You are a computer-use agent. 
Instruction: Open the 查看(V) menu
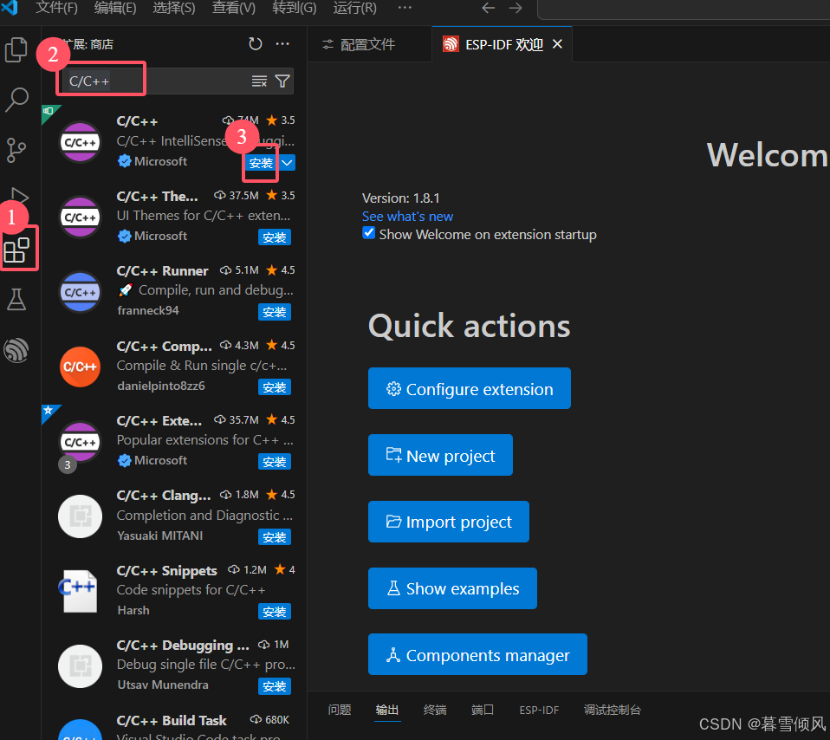[233, 8]
